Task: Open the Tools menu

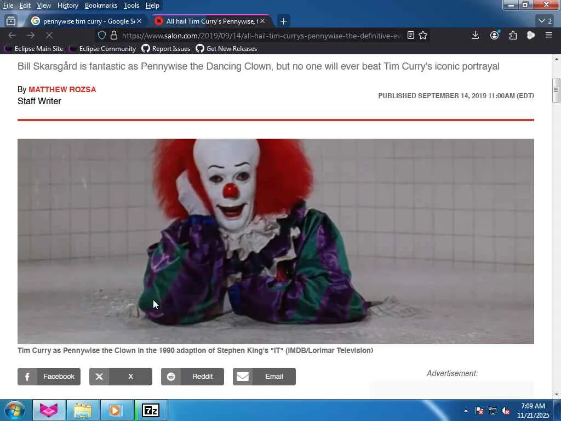Action: [x=131, y=5]
